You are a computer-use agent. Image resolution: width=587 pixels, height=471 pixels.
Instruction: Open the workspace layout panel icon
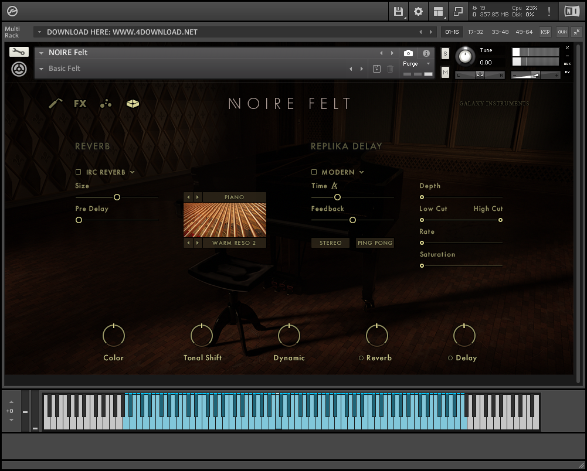438,11
